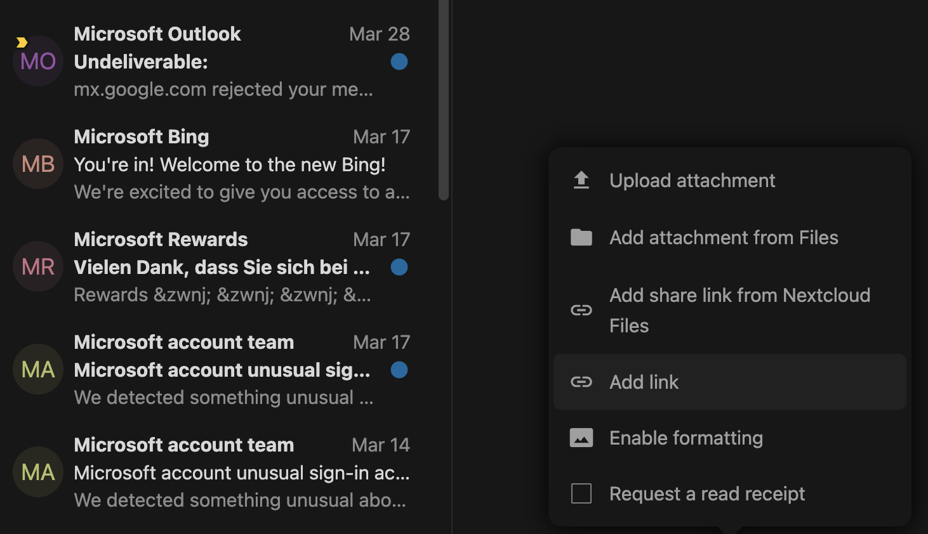Image resolution: width=928 pixels, height=534 pixels.
Task: Select Add attachment from Files
Action: [730, 238]
